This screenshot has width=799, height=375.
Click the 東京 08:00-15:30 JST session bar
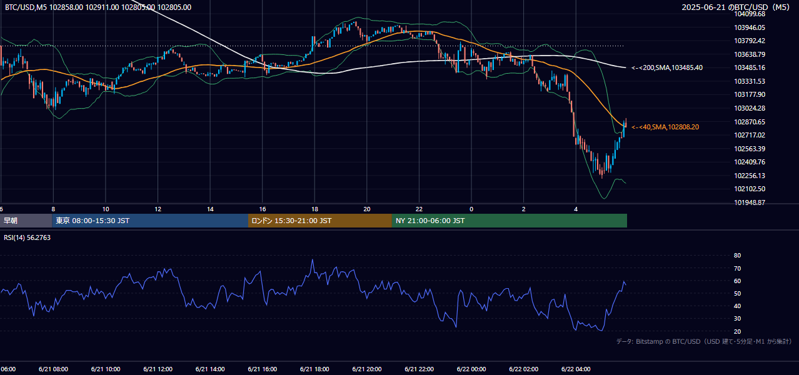click(x=150, y=221)
